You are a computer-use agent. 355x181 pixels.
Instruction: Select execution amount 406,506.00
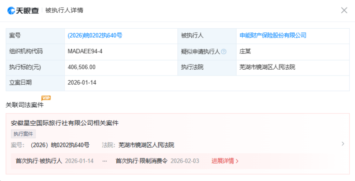[82, 67]
